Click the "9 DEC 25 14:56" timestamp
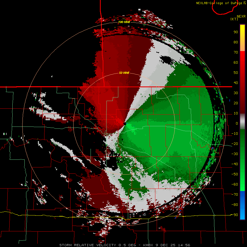247x247 pixels. pyautogui.click(x=173, y=245)
